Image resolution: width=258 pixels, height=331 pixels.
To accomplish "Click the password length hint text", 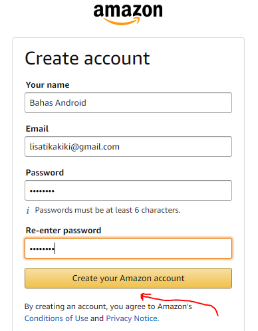I will 108,210.
